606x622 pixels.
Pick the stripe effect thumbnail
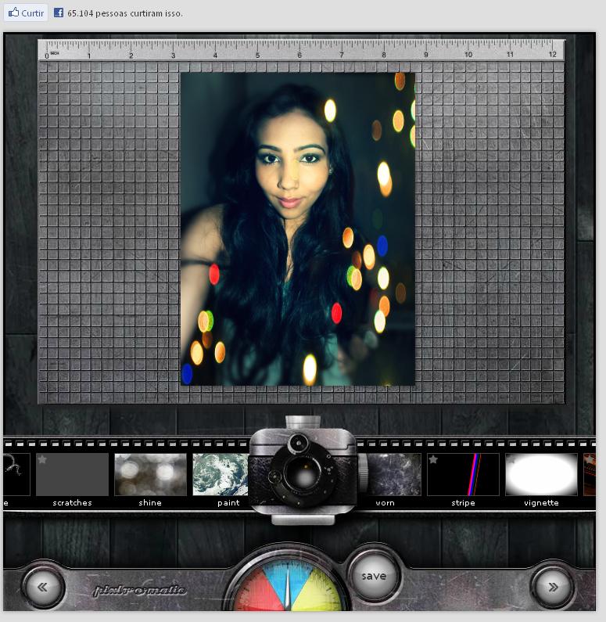coord(463,474)
